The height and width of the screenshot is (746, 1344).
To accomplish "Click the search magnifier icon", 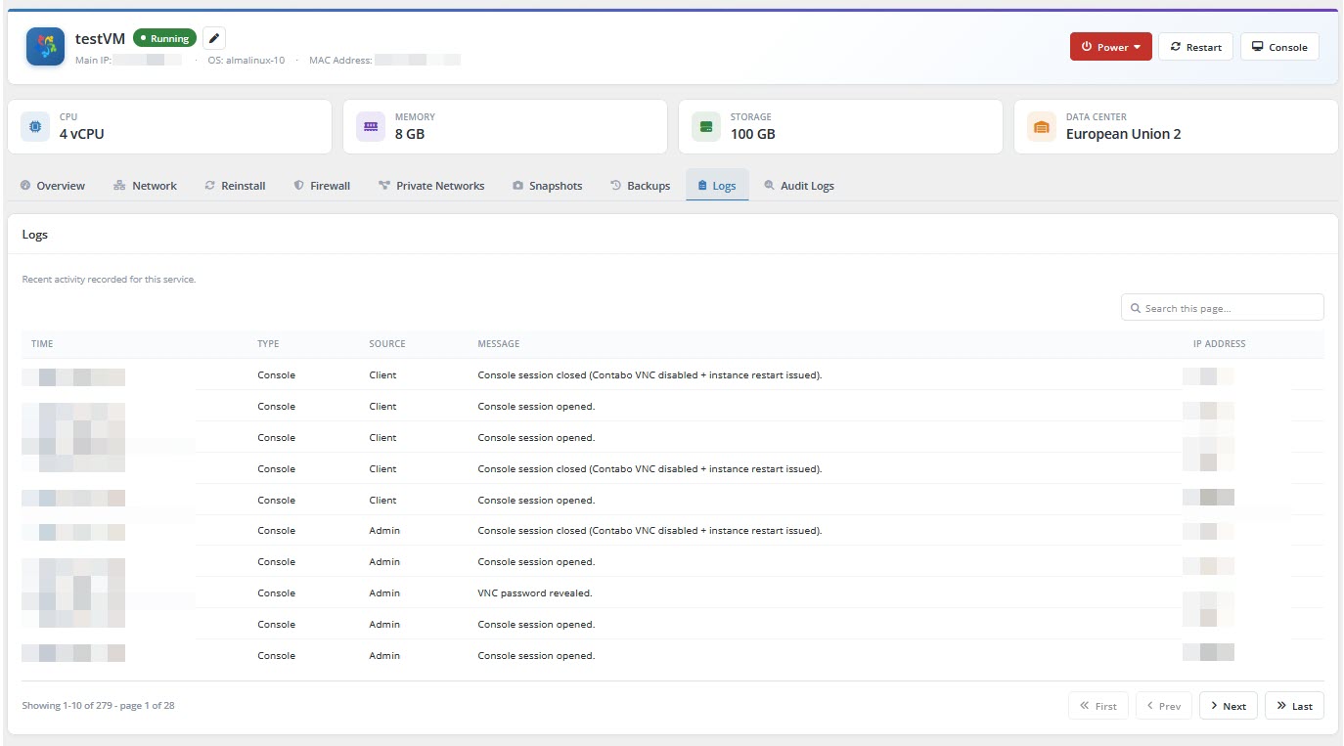I will click(x=1136, y=308).
